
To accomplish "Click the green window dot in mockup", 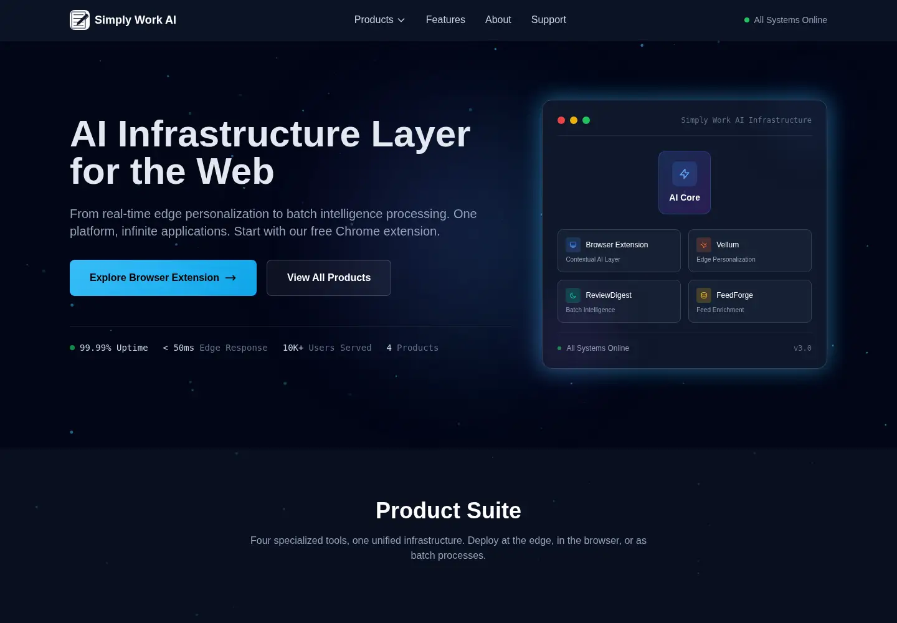I will point(586,120).
